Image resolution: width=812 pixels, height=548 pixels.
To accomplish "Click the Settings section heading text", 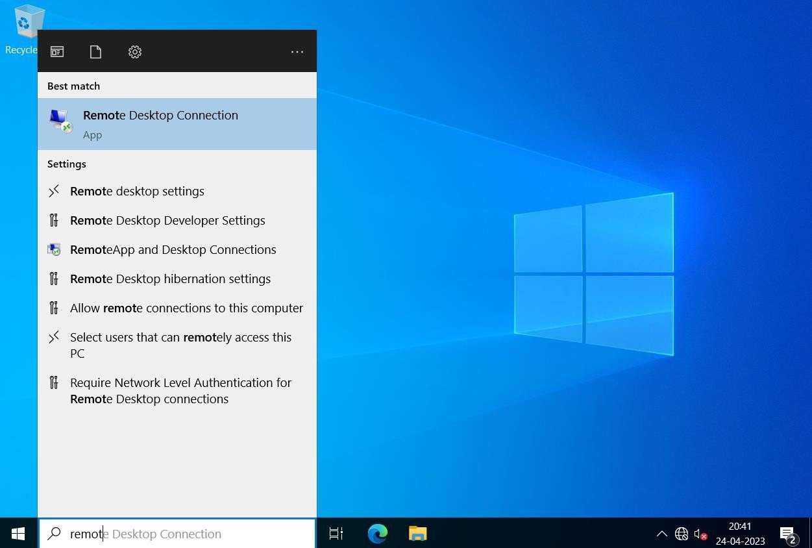I will [66, 164].
